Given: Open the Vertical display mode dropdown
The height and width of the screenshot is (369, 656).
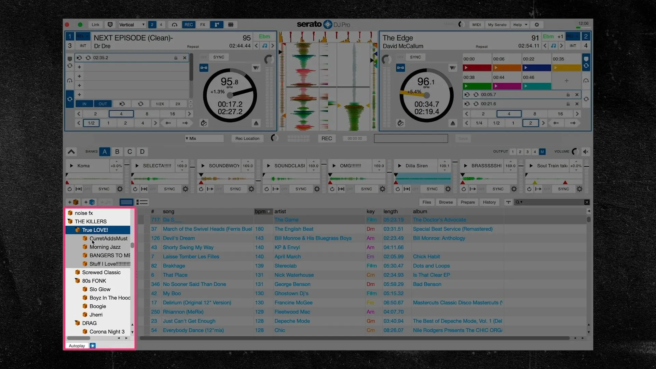Looking at the screenshot, I should point(132,25).
